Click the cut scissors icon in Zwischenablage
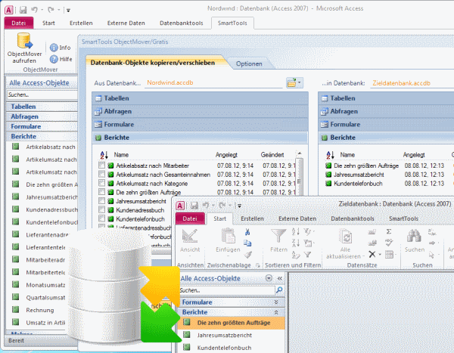Image resolution: width=454 pixels, height=353 pixels. pos(247,232)
